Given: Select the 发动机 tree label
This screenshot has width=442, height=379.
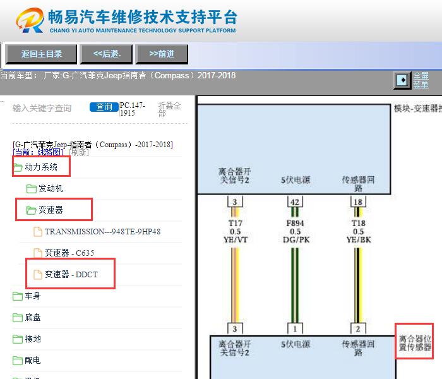Looking at the screenshot, I should 51,188.
